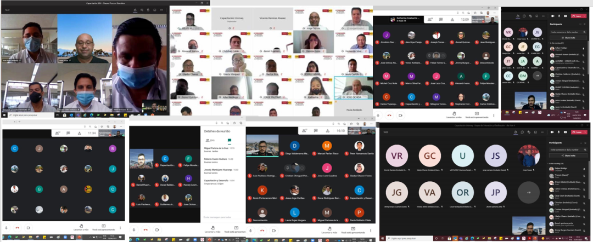Open people list icon beside 12:09 clock

tap(429, 19)
